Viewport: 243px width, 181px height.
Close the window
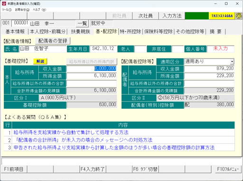point(237,4)
